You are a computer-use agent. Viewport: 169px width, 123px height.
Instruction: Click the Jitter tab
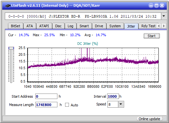pos(131,26)
